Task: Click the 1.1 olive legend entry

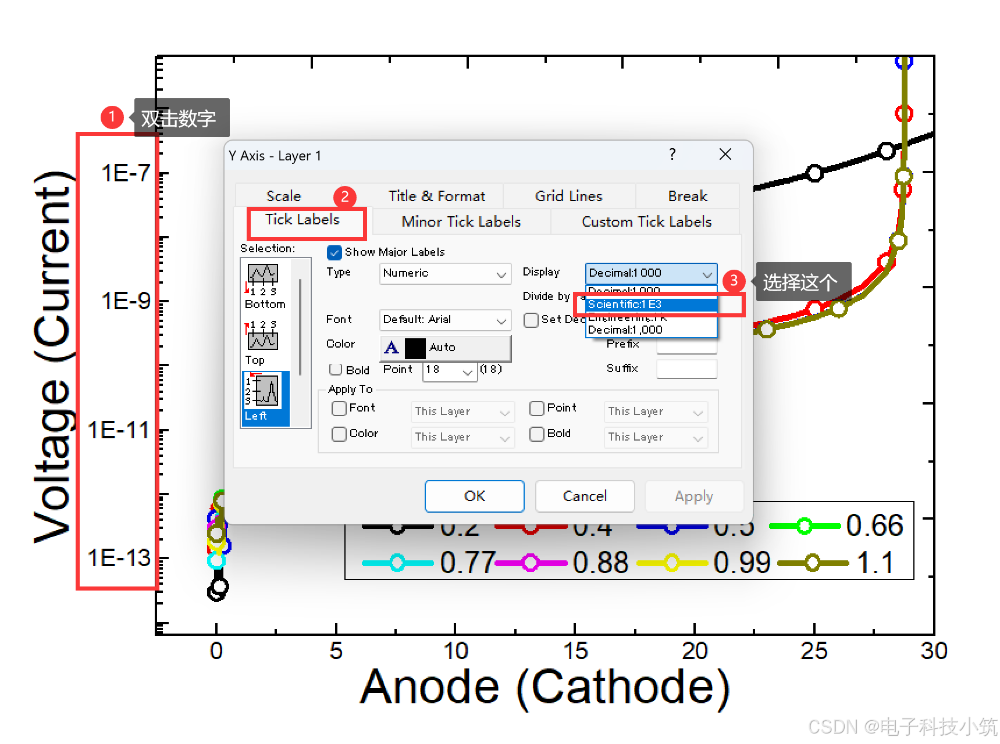Action: coord(837,563)
